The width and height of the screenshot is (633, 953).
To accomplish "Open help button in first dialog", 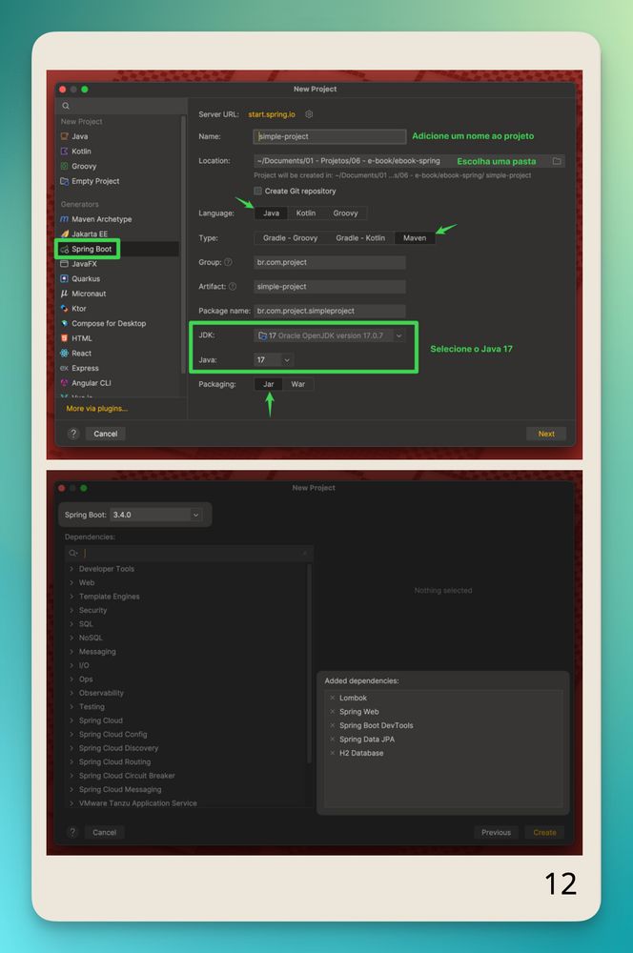I will tap(73, 434).
